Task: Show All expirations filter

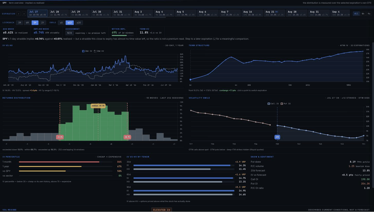Action: (356, 14)
